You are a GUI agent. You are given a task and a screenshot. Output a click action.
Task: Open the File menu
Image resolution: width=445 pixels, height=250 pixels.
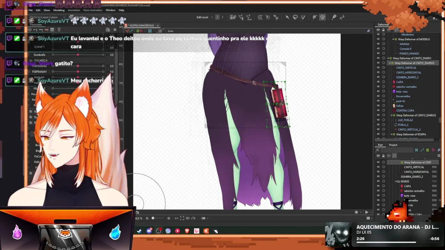(31, 10)
